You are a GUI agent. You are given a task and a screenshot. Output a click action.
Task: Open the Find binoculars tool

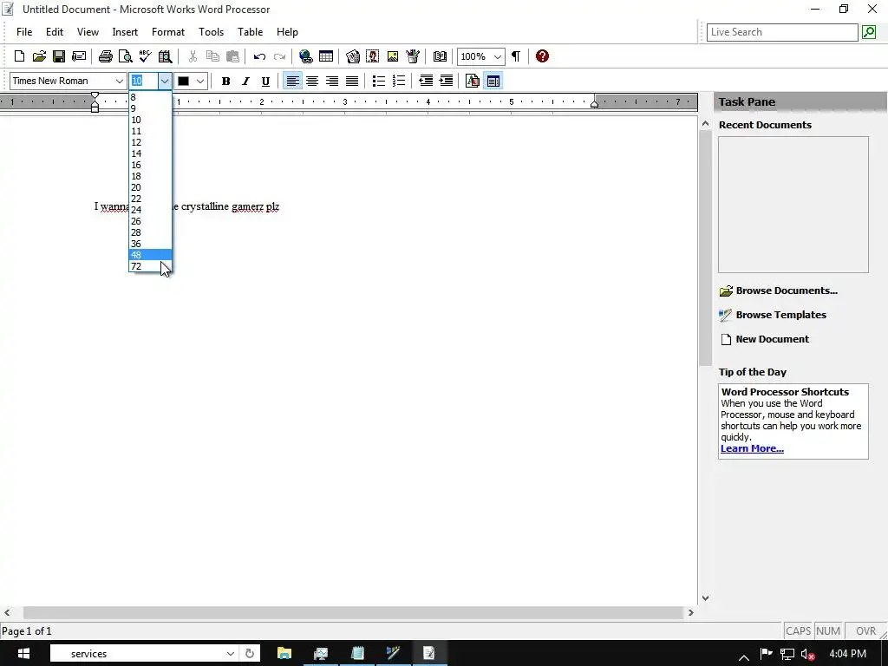tap(165, 56)
